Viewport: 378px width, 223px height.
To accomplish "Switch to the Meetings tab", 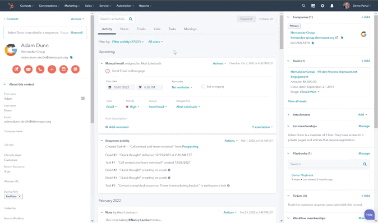I will tap(190, 29).
